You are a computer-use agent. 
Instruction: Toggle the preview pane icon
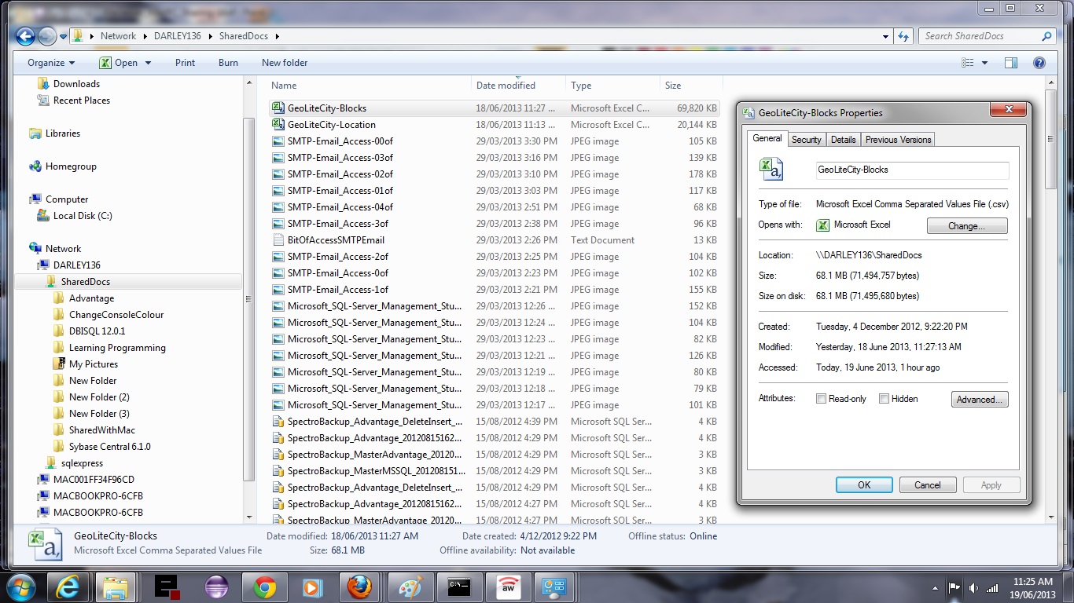(x=1011, y=63)
